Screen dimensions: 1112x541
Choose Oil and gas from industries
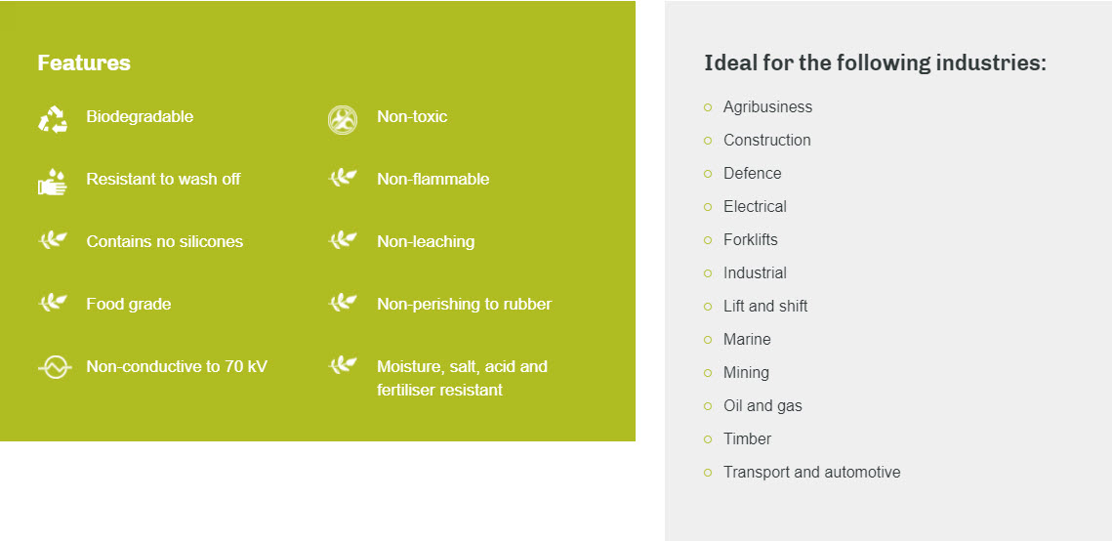[762, 406]
